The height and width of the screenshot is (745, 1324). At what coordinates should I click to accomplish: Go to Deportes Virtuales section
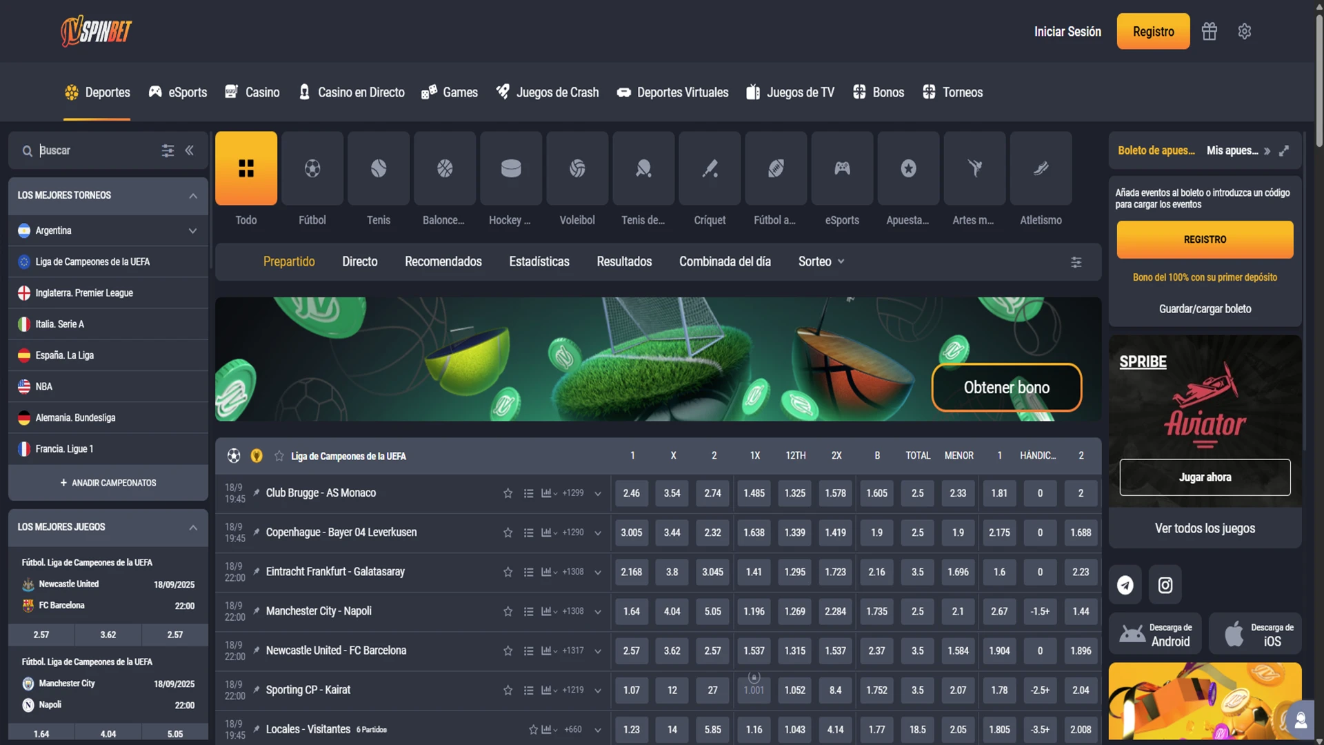[x=672, y=92]
